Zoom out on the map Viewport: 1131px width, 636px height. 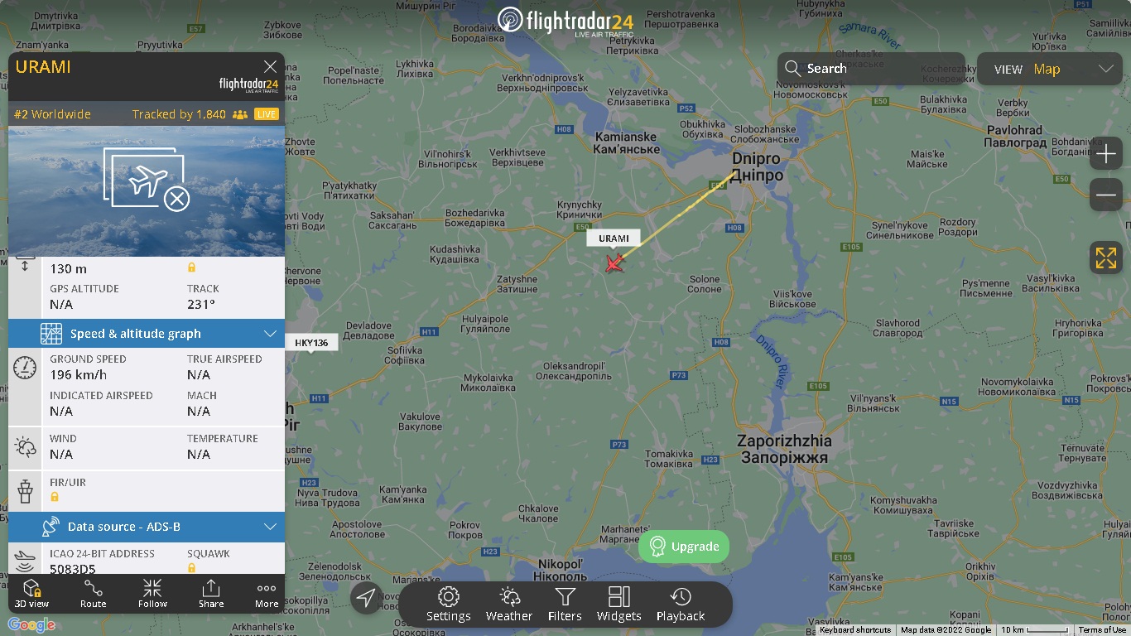click(1106, 195)
